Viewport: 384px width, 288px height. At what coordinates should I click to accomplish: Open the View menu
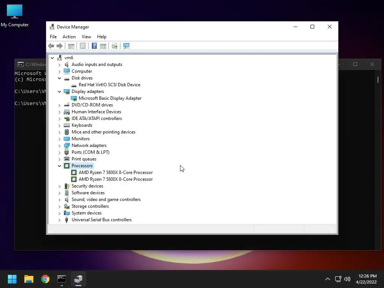tap(86, 37)
